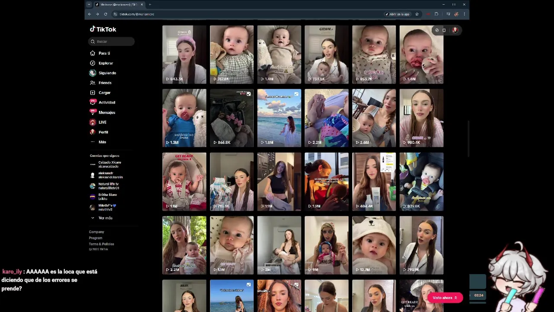Open the video with 733.6K views
Image resolution: width=554 pixels, height=312 pixels.
pyautogui.click(x=327, y=55)
